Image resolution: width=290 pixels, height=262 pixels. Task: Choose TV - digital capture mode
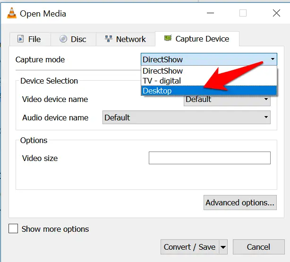coord(209,81)
